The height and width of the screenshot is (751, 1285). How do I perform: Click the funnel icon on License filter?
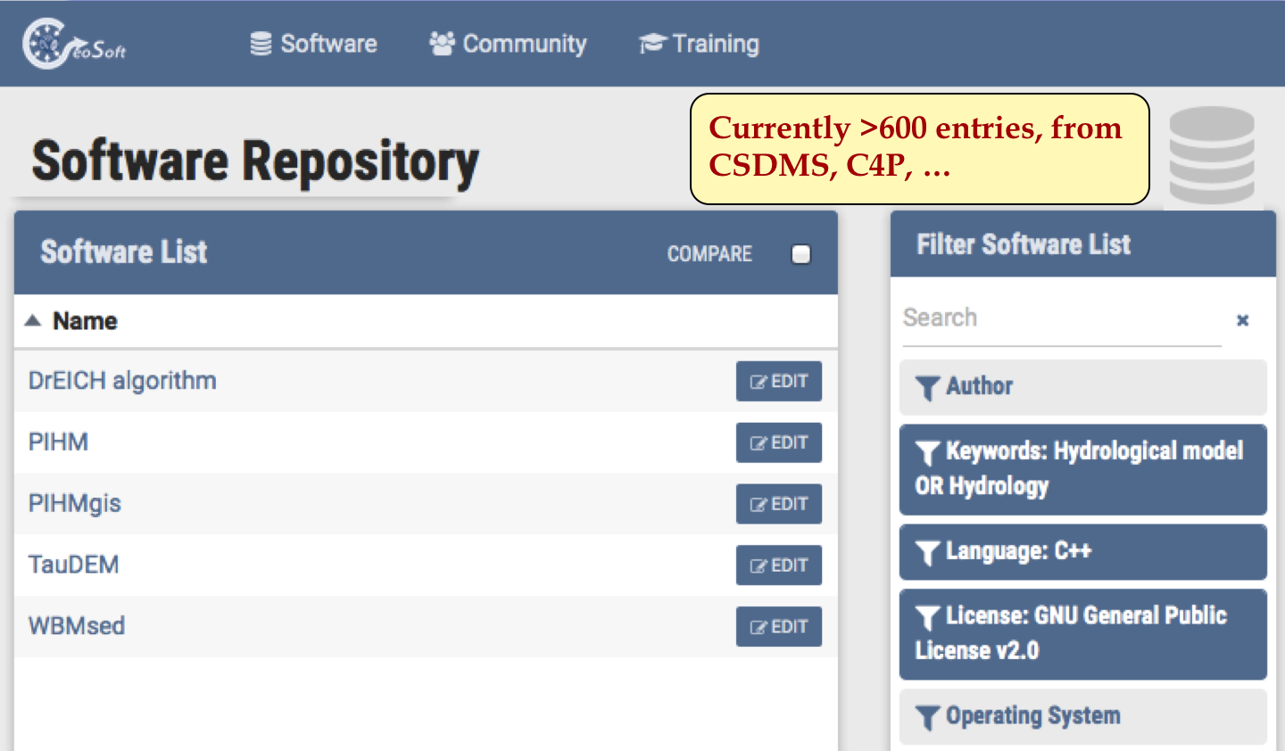pos(927,617)
